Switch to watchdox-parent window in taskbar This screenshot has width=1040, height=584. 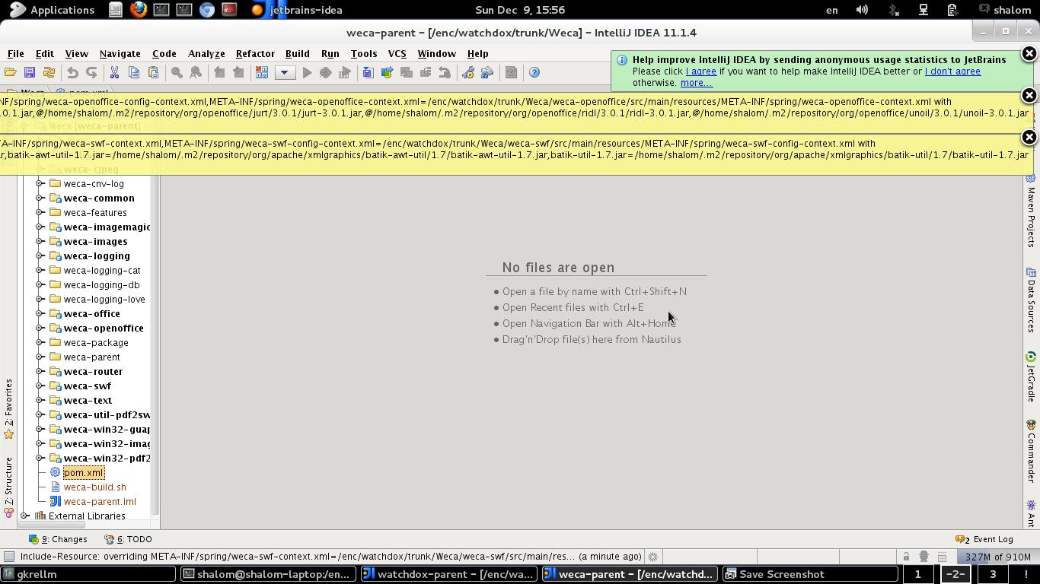pyautogui.click(x=449, y=574)
